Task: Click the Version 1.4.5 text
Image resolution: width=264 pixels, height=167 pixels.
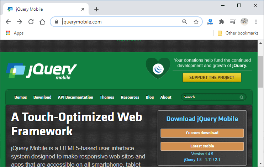Action: point(202,154)
